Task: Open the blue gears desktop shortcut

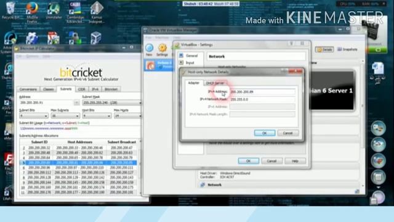Action: click(32, 38)
